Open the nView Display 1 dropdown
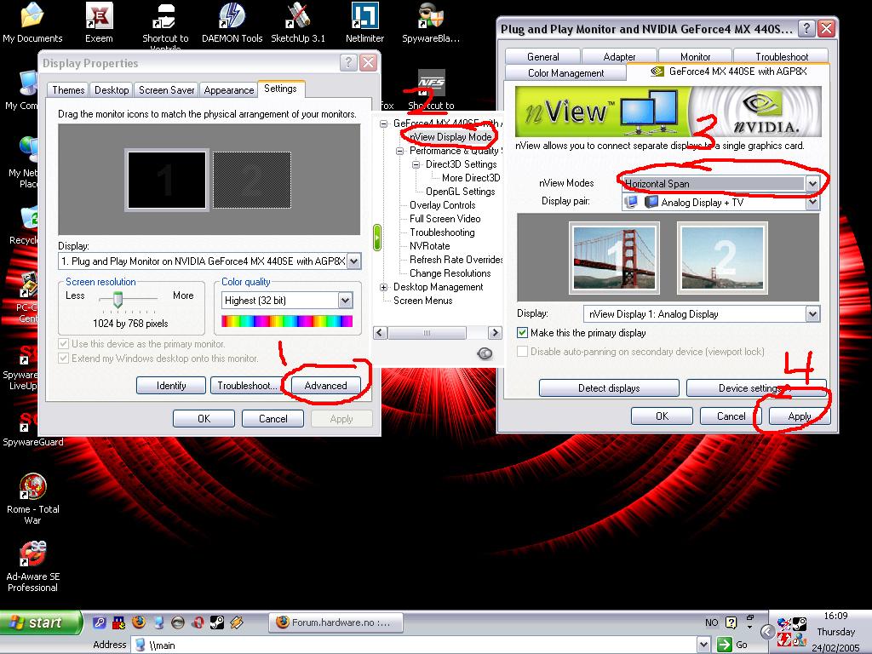The width and height of the screenshot is (872, 654). (x=812, y=313)
